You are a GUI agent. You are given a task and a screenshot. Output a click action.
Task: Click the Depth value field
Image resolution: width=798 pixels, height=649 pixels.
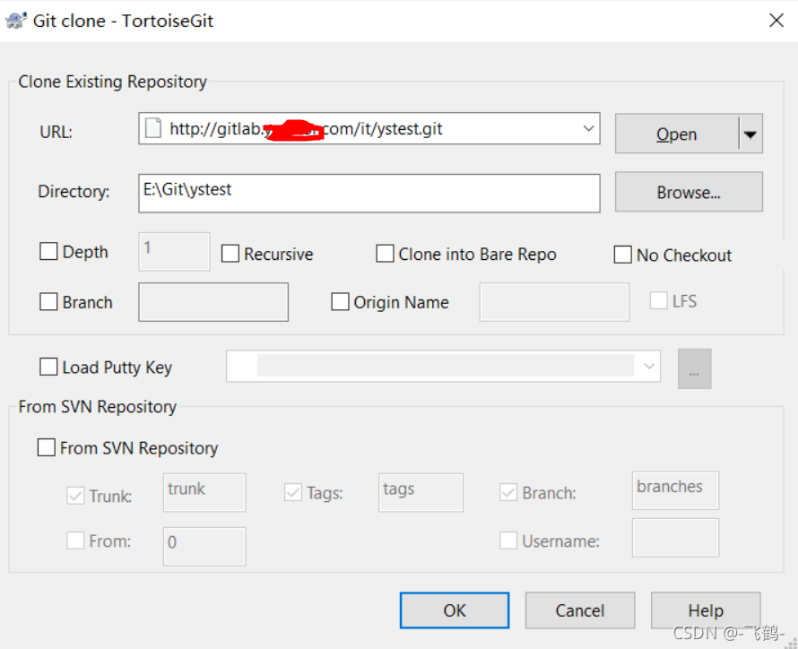[174, 251]
